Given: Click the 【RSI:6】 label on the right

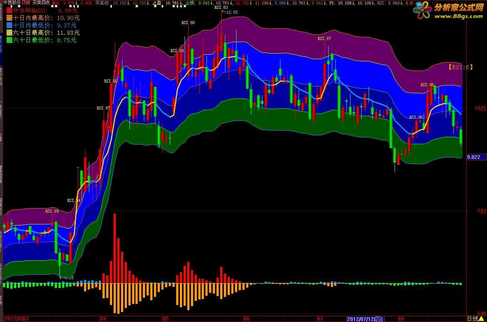Looking at the screenshot, I should [x=461, y=67].
